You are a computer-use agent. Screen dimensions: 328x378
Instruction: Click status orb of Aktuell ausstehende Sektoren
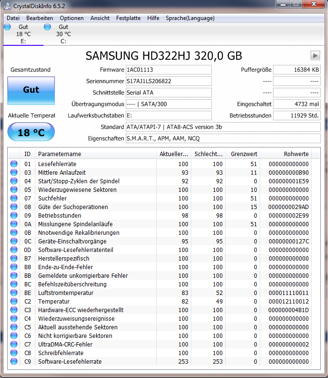pyautogui.click(x=14, y=327)
